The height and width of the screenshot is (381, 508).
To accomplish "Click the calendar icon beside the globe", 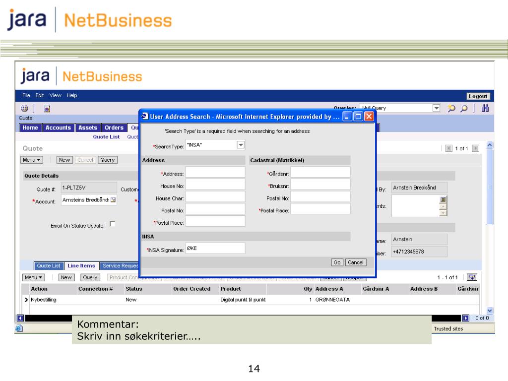I will click(47, 109).
